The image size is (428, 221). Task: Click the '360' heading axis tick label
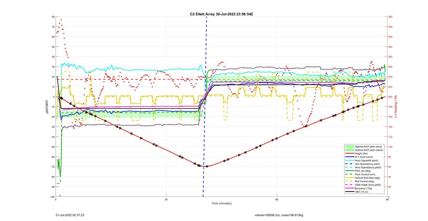pyautogui.click(x=391, y=17)
